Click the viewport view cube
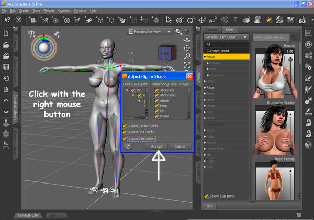 (x=167, y=53)
